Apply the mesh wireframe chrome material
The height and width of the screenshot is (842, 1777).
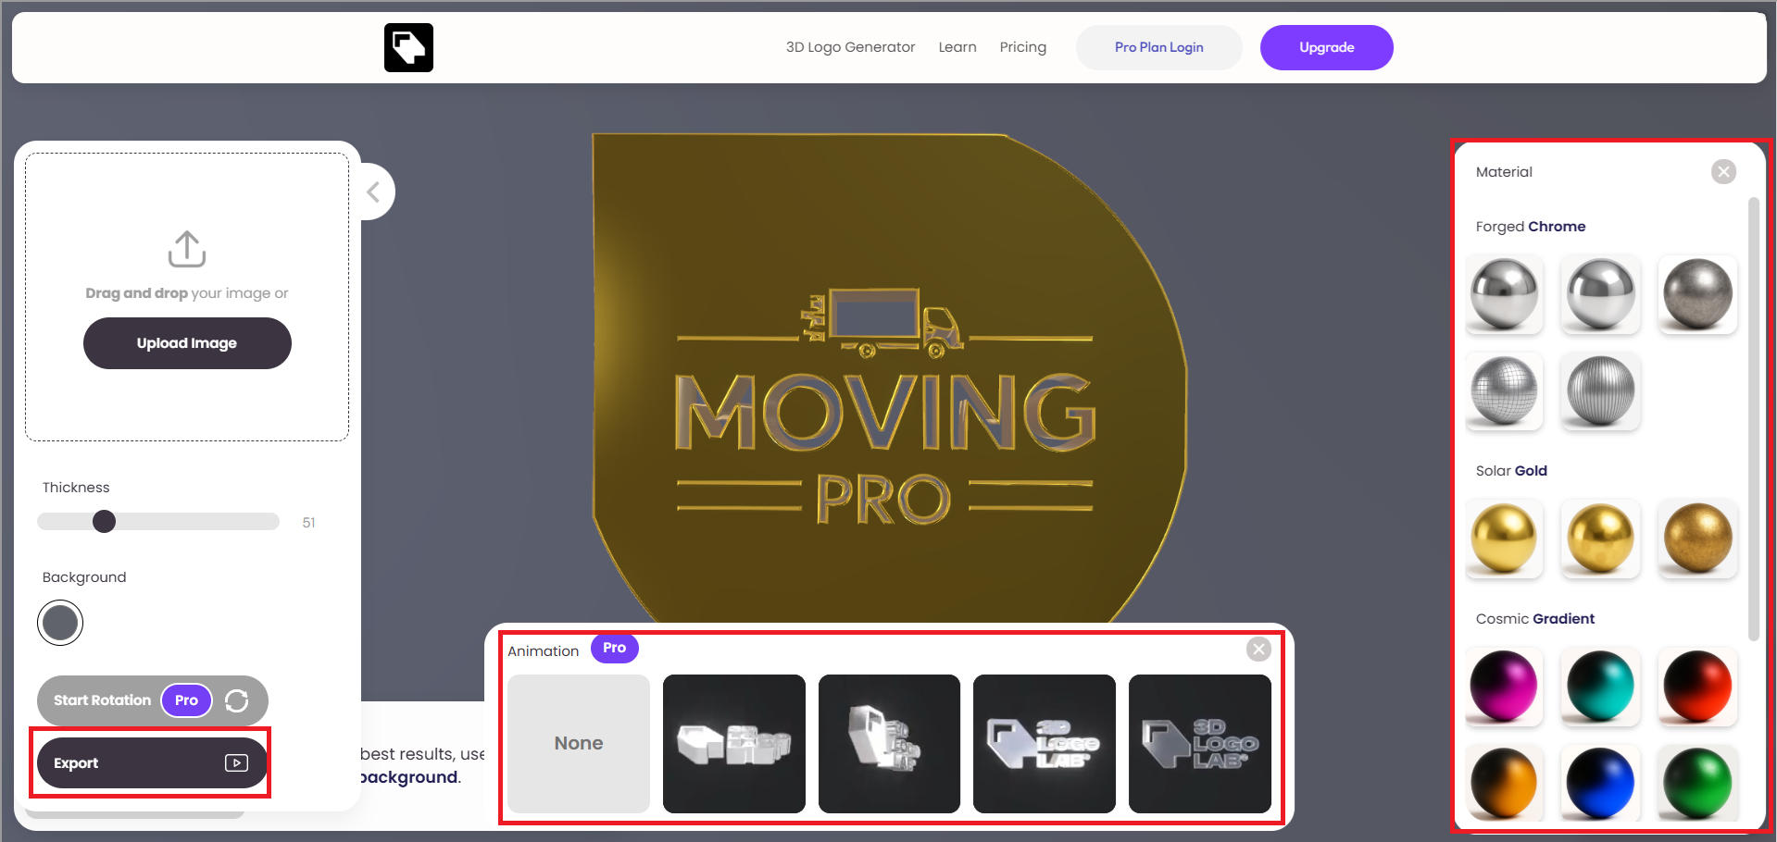pos(1504,391)
